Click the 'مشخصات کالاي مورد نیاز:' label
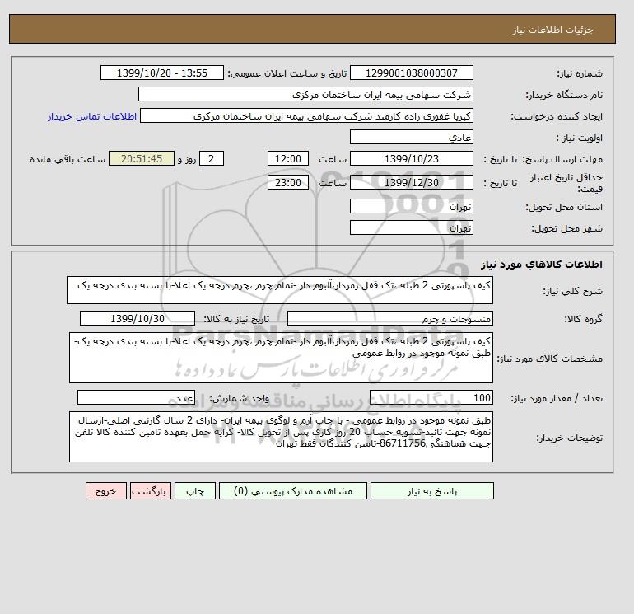 click(549, 359)
